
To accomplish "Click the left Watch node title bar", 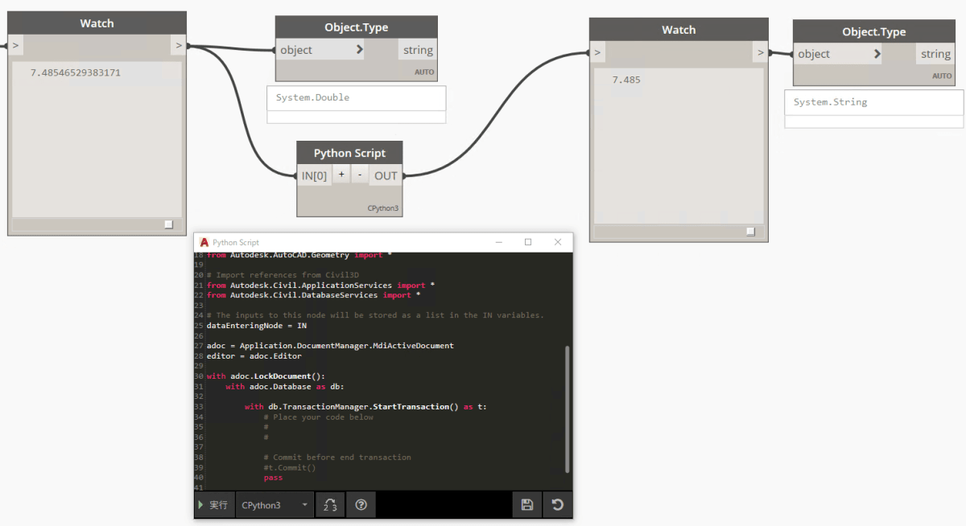I will 97,23.
